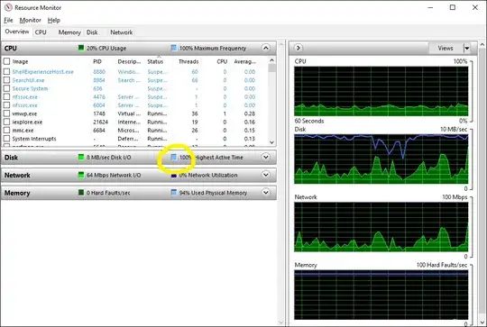The width and height of the screenshot is (487, 327).
Task: Click the green Disk I/O indicator square
Action: (x=81, y=157)
